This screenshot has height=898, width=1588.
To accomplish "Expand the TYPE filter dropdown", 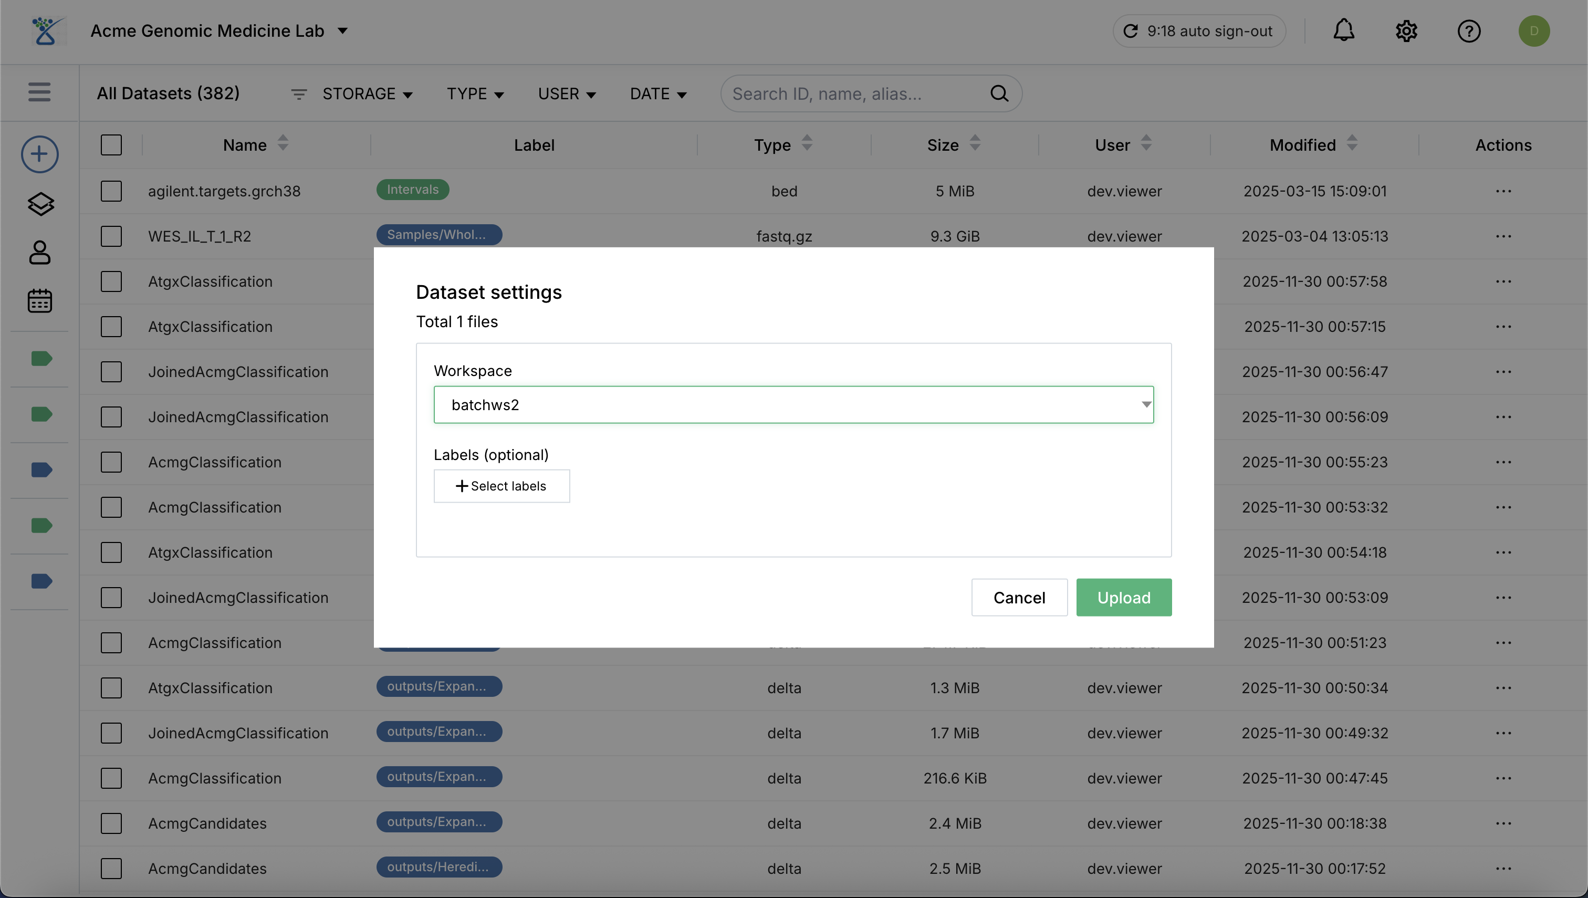I will pos(475,94).
